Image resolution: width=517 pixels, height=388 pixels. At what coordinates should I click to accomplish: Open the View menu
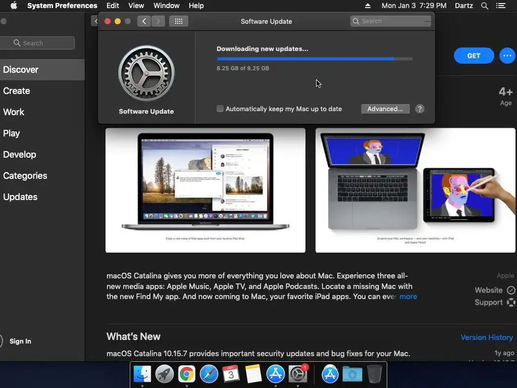[x=136, y=6]
